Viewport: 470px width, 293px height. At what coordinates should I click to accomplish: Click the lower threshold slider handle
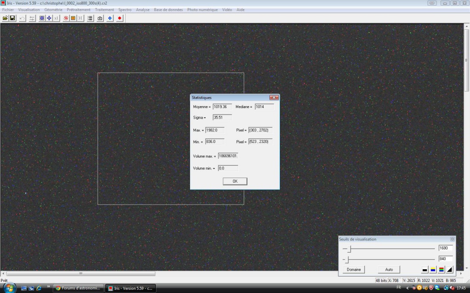coord(348,259)
